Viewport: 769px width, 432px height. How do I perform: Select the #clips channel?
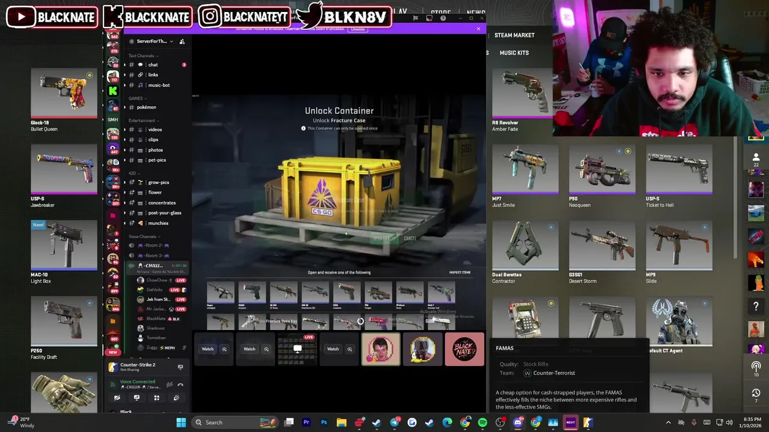pos(156,140)
